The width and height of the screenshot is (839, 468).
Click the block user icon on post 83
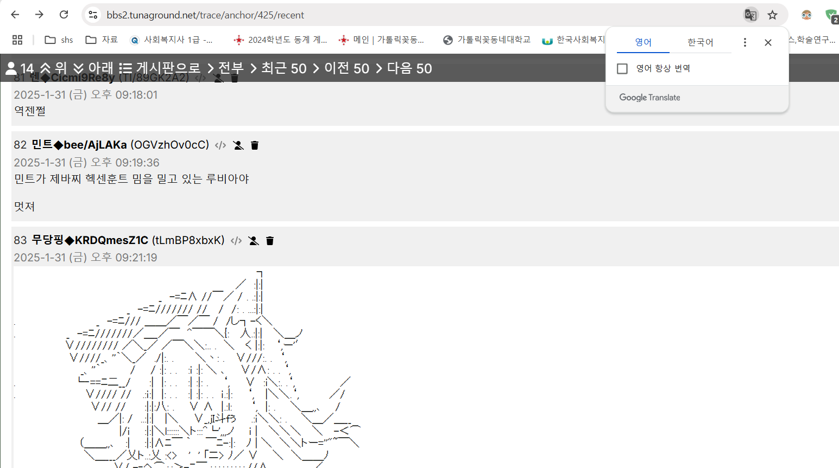pos(254,241)
